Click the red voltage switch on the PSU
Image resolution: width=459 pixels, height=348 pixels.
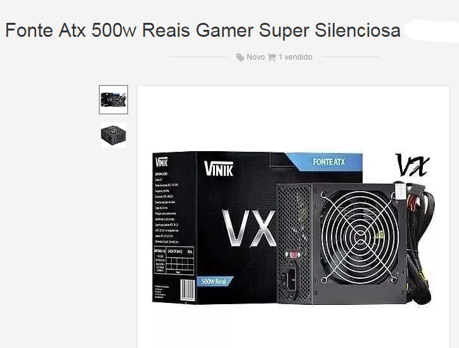point(295,255)
